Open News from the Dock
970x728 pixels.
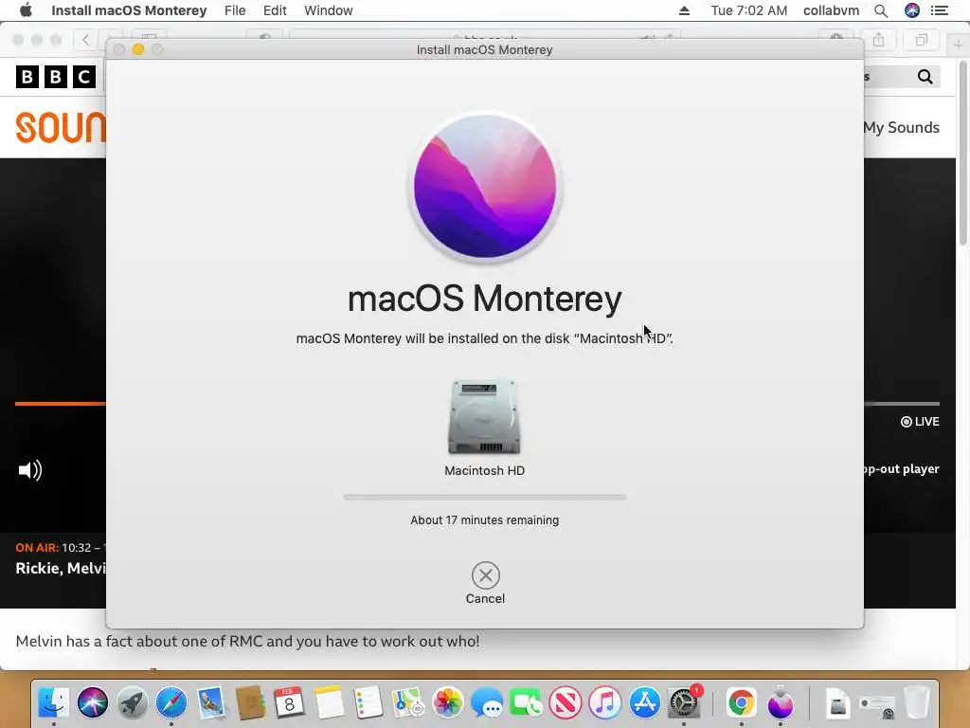coord(566,702)
